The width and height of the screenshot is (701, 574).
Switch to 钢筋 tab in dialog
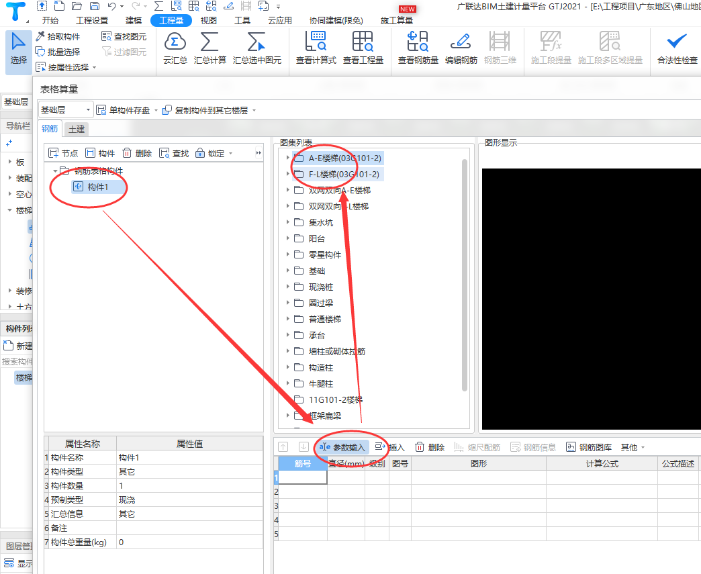pos(50,129)
